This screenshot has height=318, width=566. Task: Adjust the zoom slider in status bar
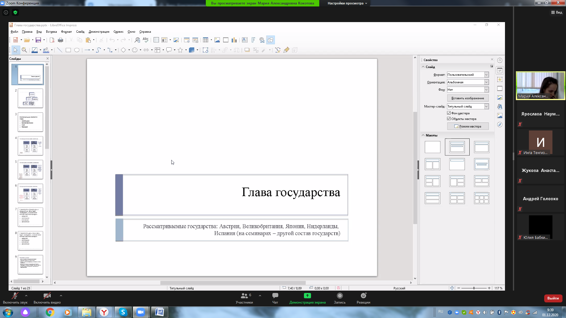coord(474,288)
